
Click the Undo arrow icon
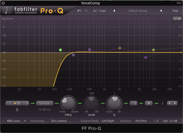click(x=79, y=11)
